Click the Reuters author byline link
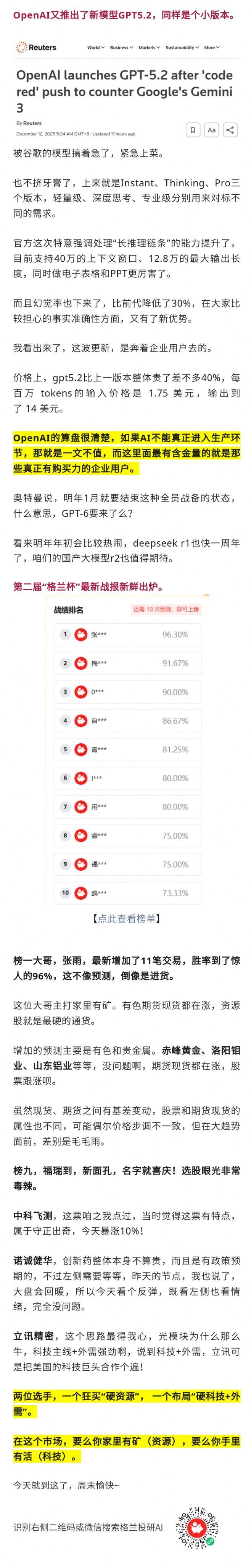The width and height of the screenshot is (251, 1567). pos(32,124)
